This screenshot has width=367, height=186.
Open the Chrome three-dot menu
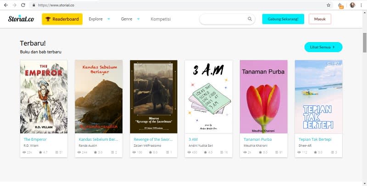coord(362,5)
